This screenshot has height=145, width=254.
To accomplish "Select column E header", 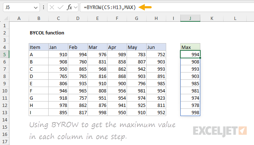I will click(98, 18).
